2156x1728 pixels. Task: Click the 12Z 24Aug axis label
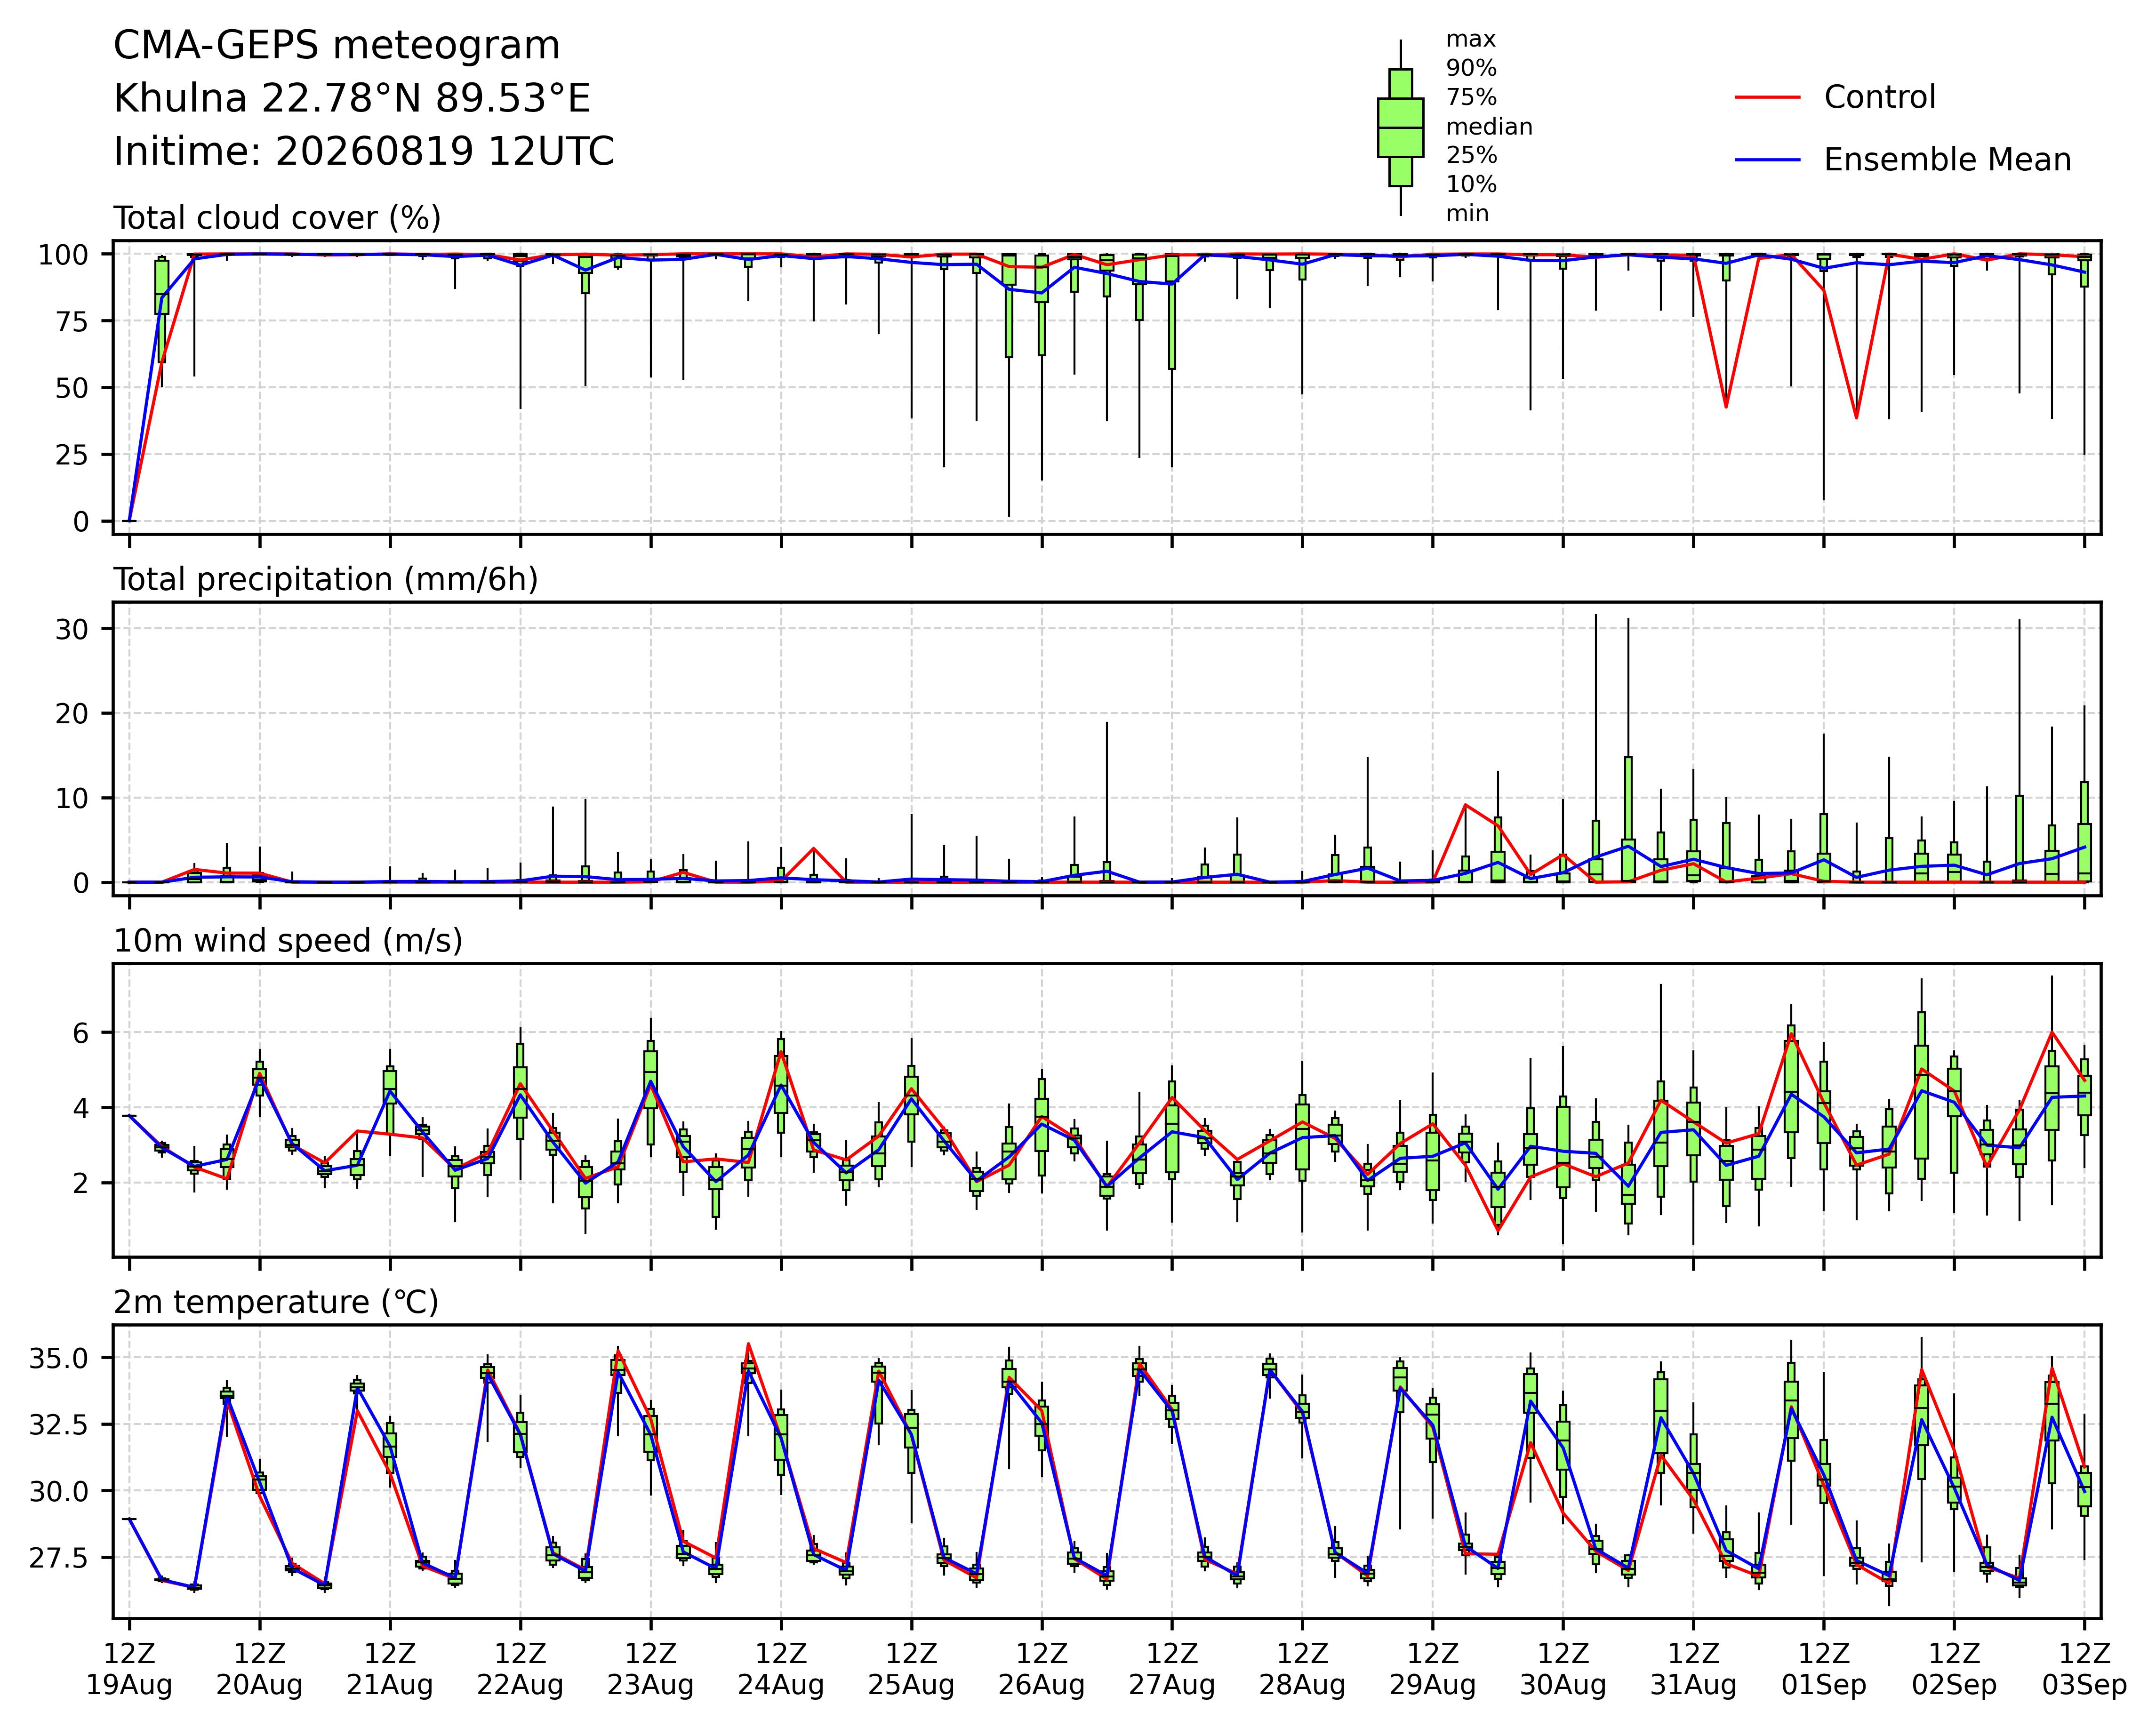[x=781, y=1668]
